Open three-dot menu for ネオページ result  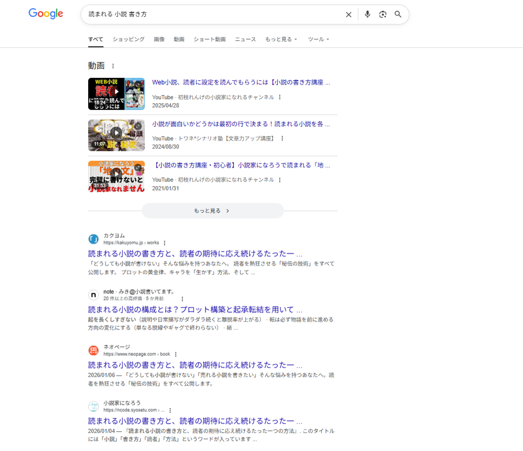175,354
